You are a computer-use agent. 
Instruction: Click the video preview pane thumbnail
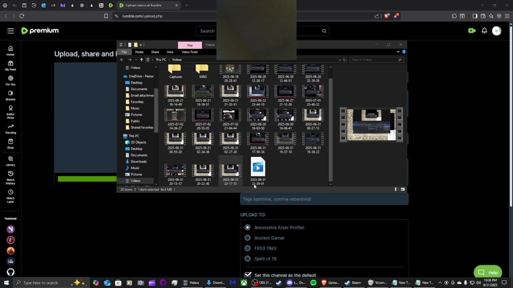click(x=371, y=125)
